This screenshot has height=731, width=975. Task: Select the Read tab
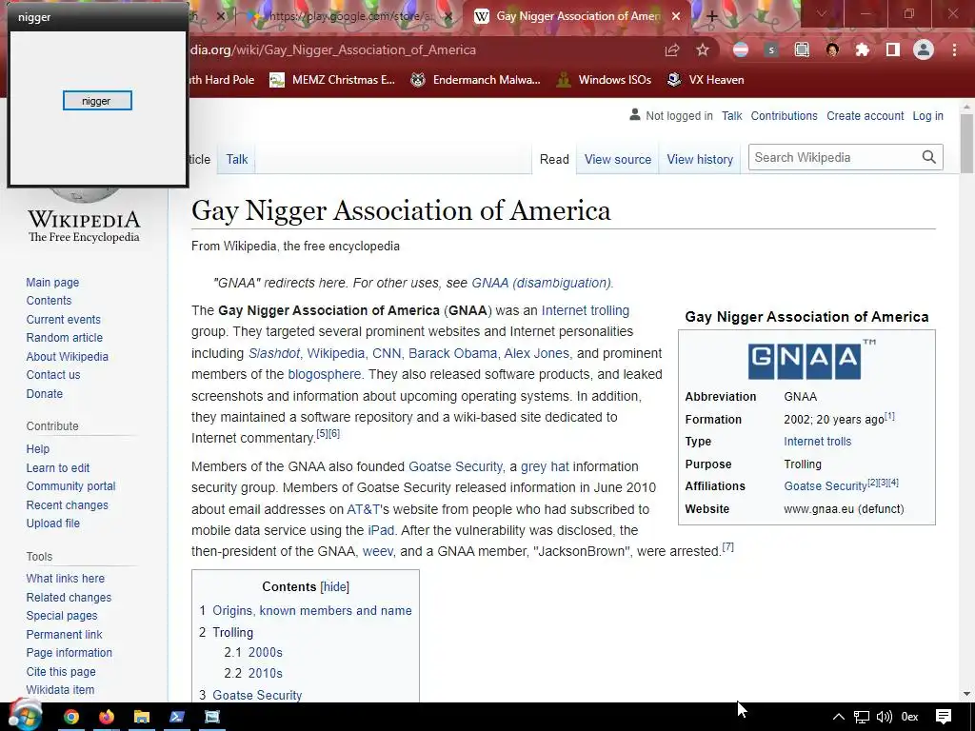coord(554,159)
